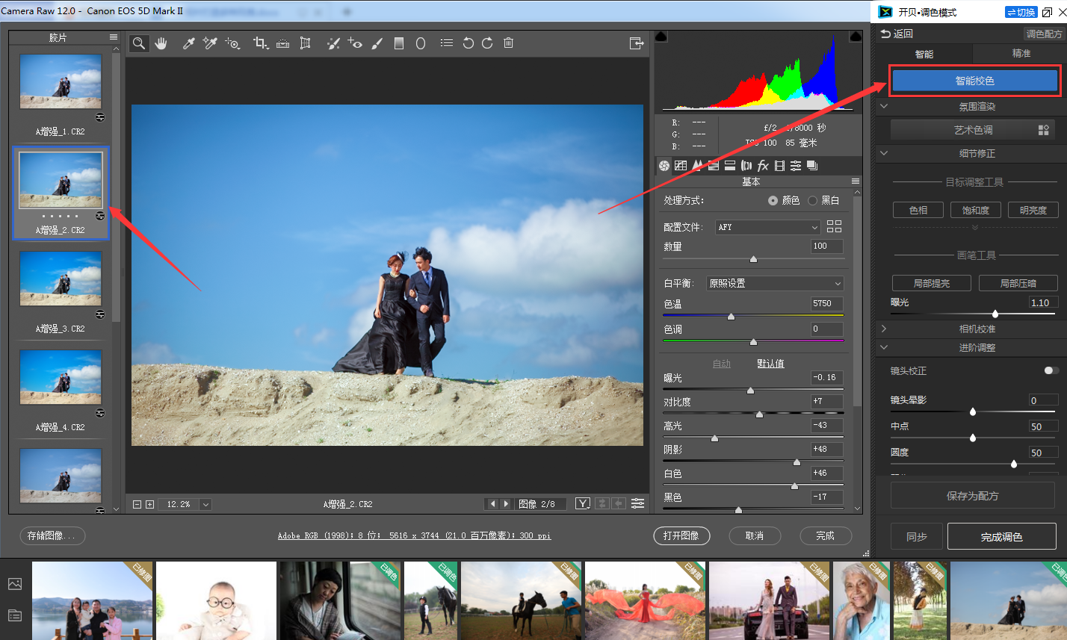Choose the Color Sampler tool
This screenshot has width=1067, height=640.
(210, 43)
